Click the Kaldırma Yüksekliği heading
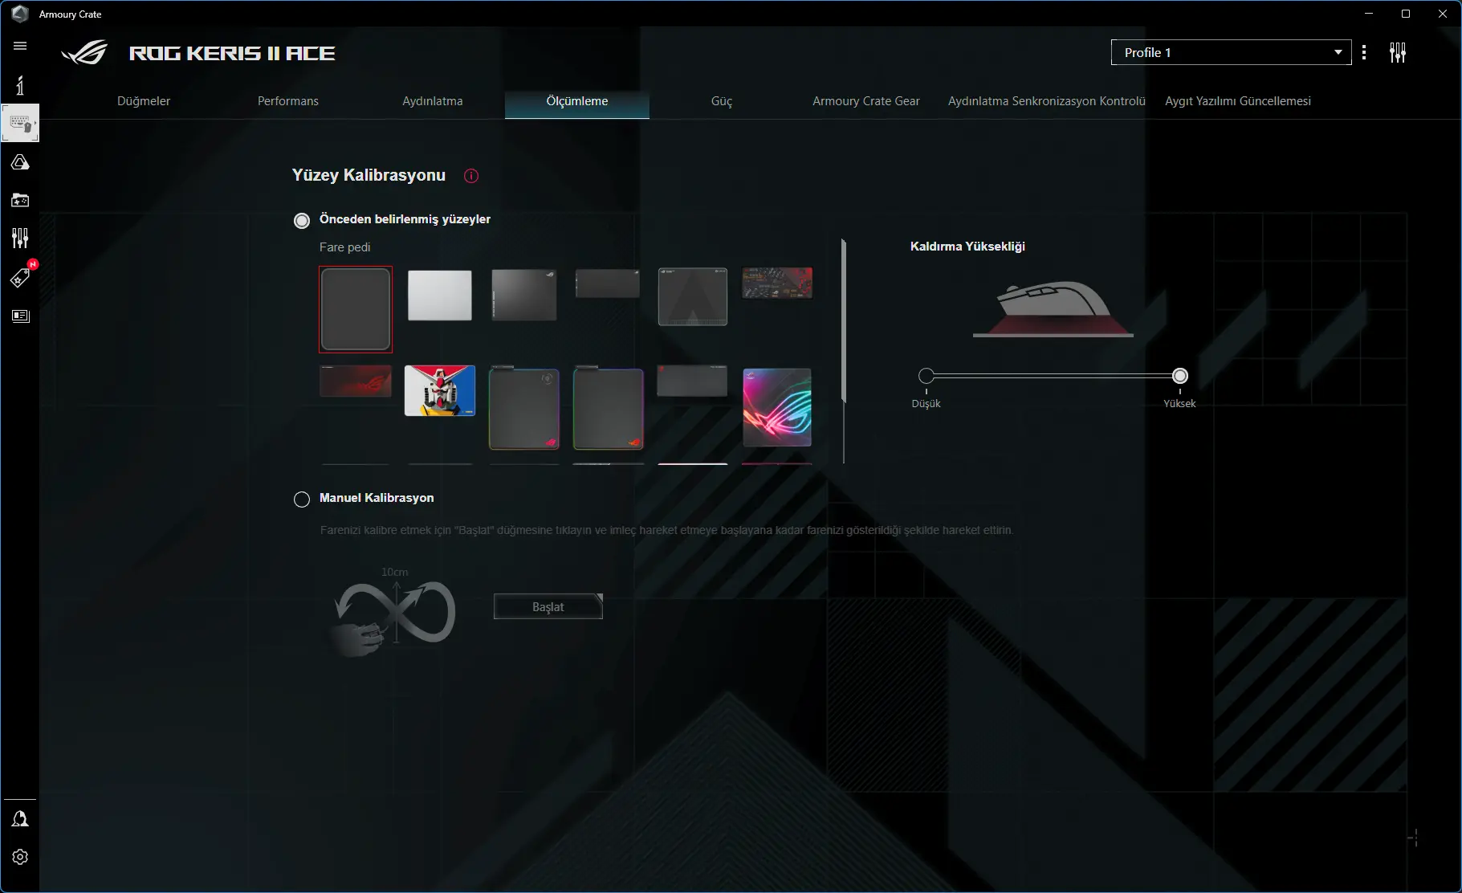The image size is (1462, 893). [x=967, y=247]
